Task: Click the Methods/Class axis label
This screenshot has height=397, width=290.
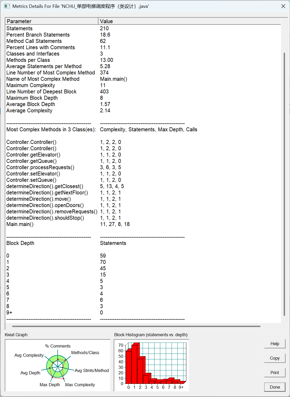Action: [x=85, y=353]
